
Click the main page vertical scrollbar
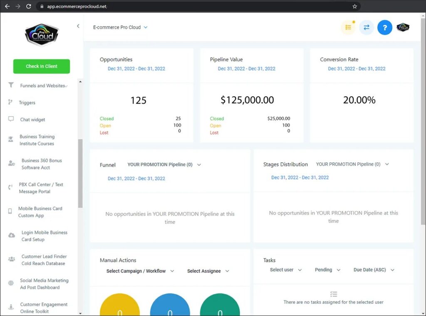[423, 121]
